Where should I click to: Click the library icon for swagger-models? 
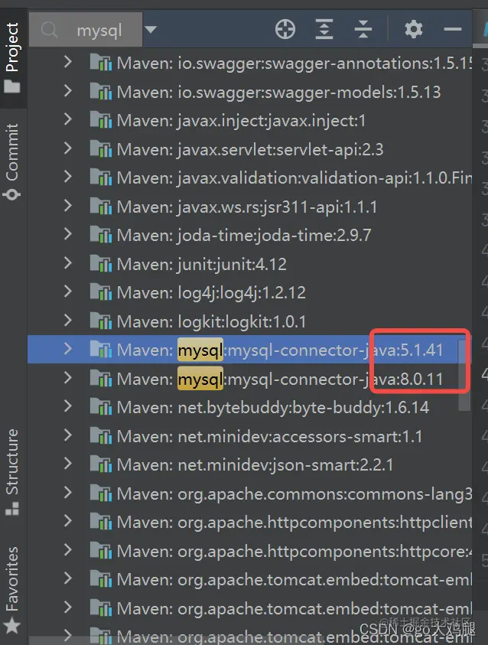click(101, 91)
